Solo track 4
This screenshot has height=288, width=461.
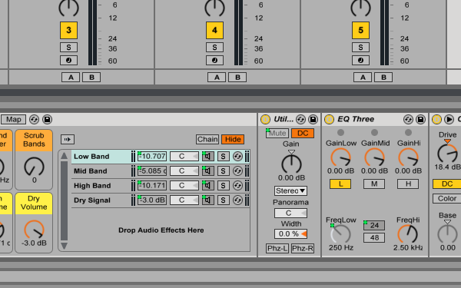(214, 48)
